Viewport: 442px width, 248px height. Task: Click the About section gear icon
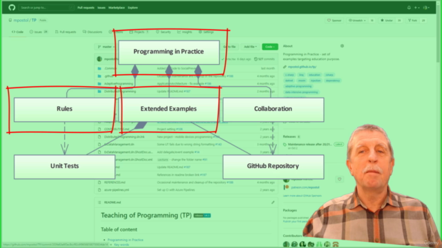[x=342, y=46]
